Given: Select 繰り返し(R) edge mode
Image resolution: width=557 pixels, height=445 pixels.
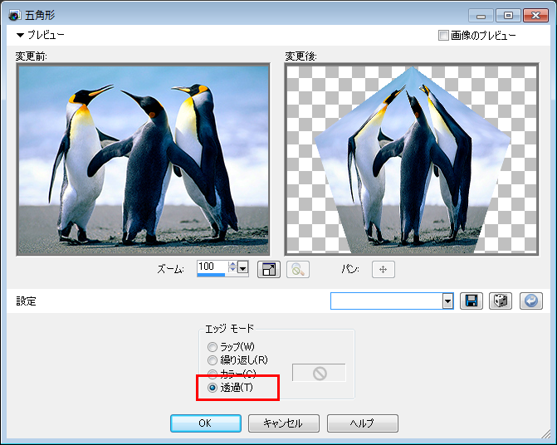Looking at the screenshot, I should click(212, 360).
